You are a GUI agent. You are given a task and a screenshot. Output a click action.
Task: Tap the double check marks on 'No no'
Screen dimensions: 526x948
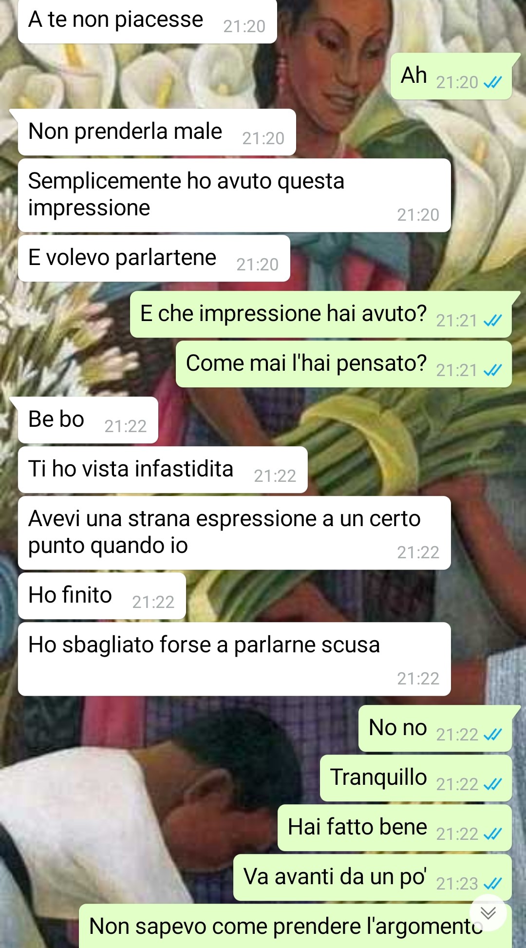(492, 735)
